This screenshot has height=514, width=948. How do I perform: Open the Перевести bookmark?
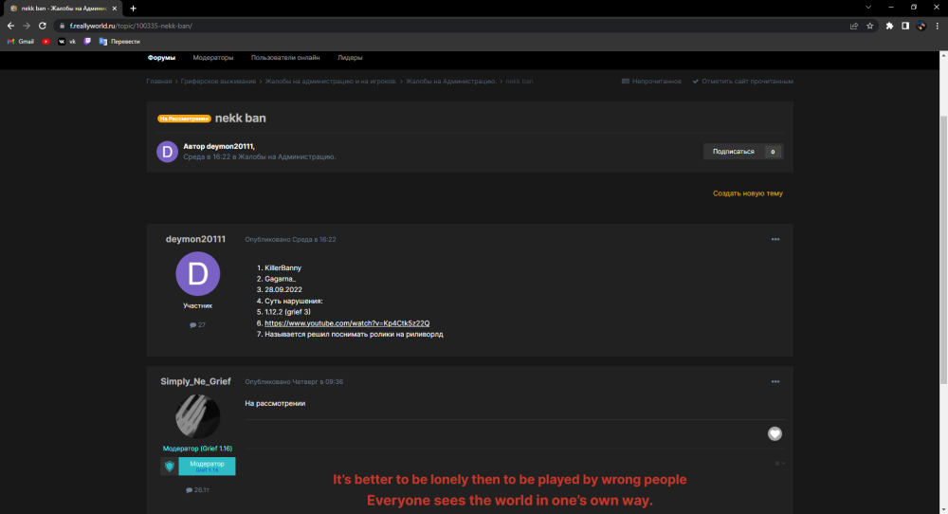pos(119,42)
